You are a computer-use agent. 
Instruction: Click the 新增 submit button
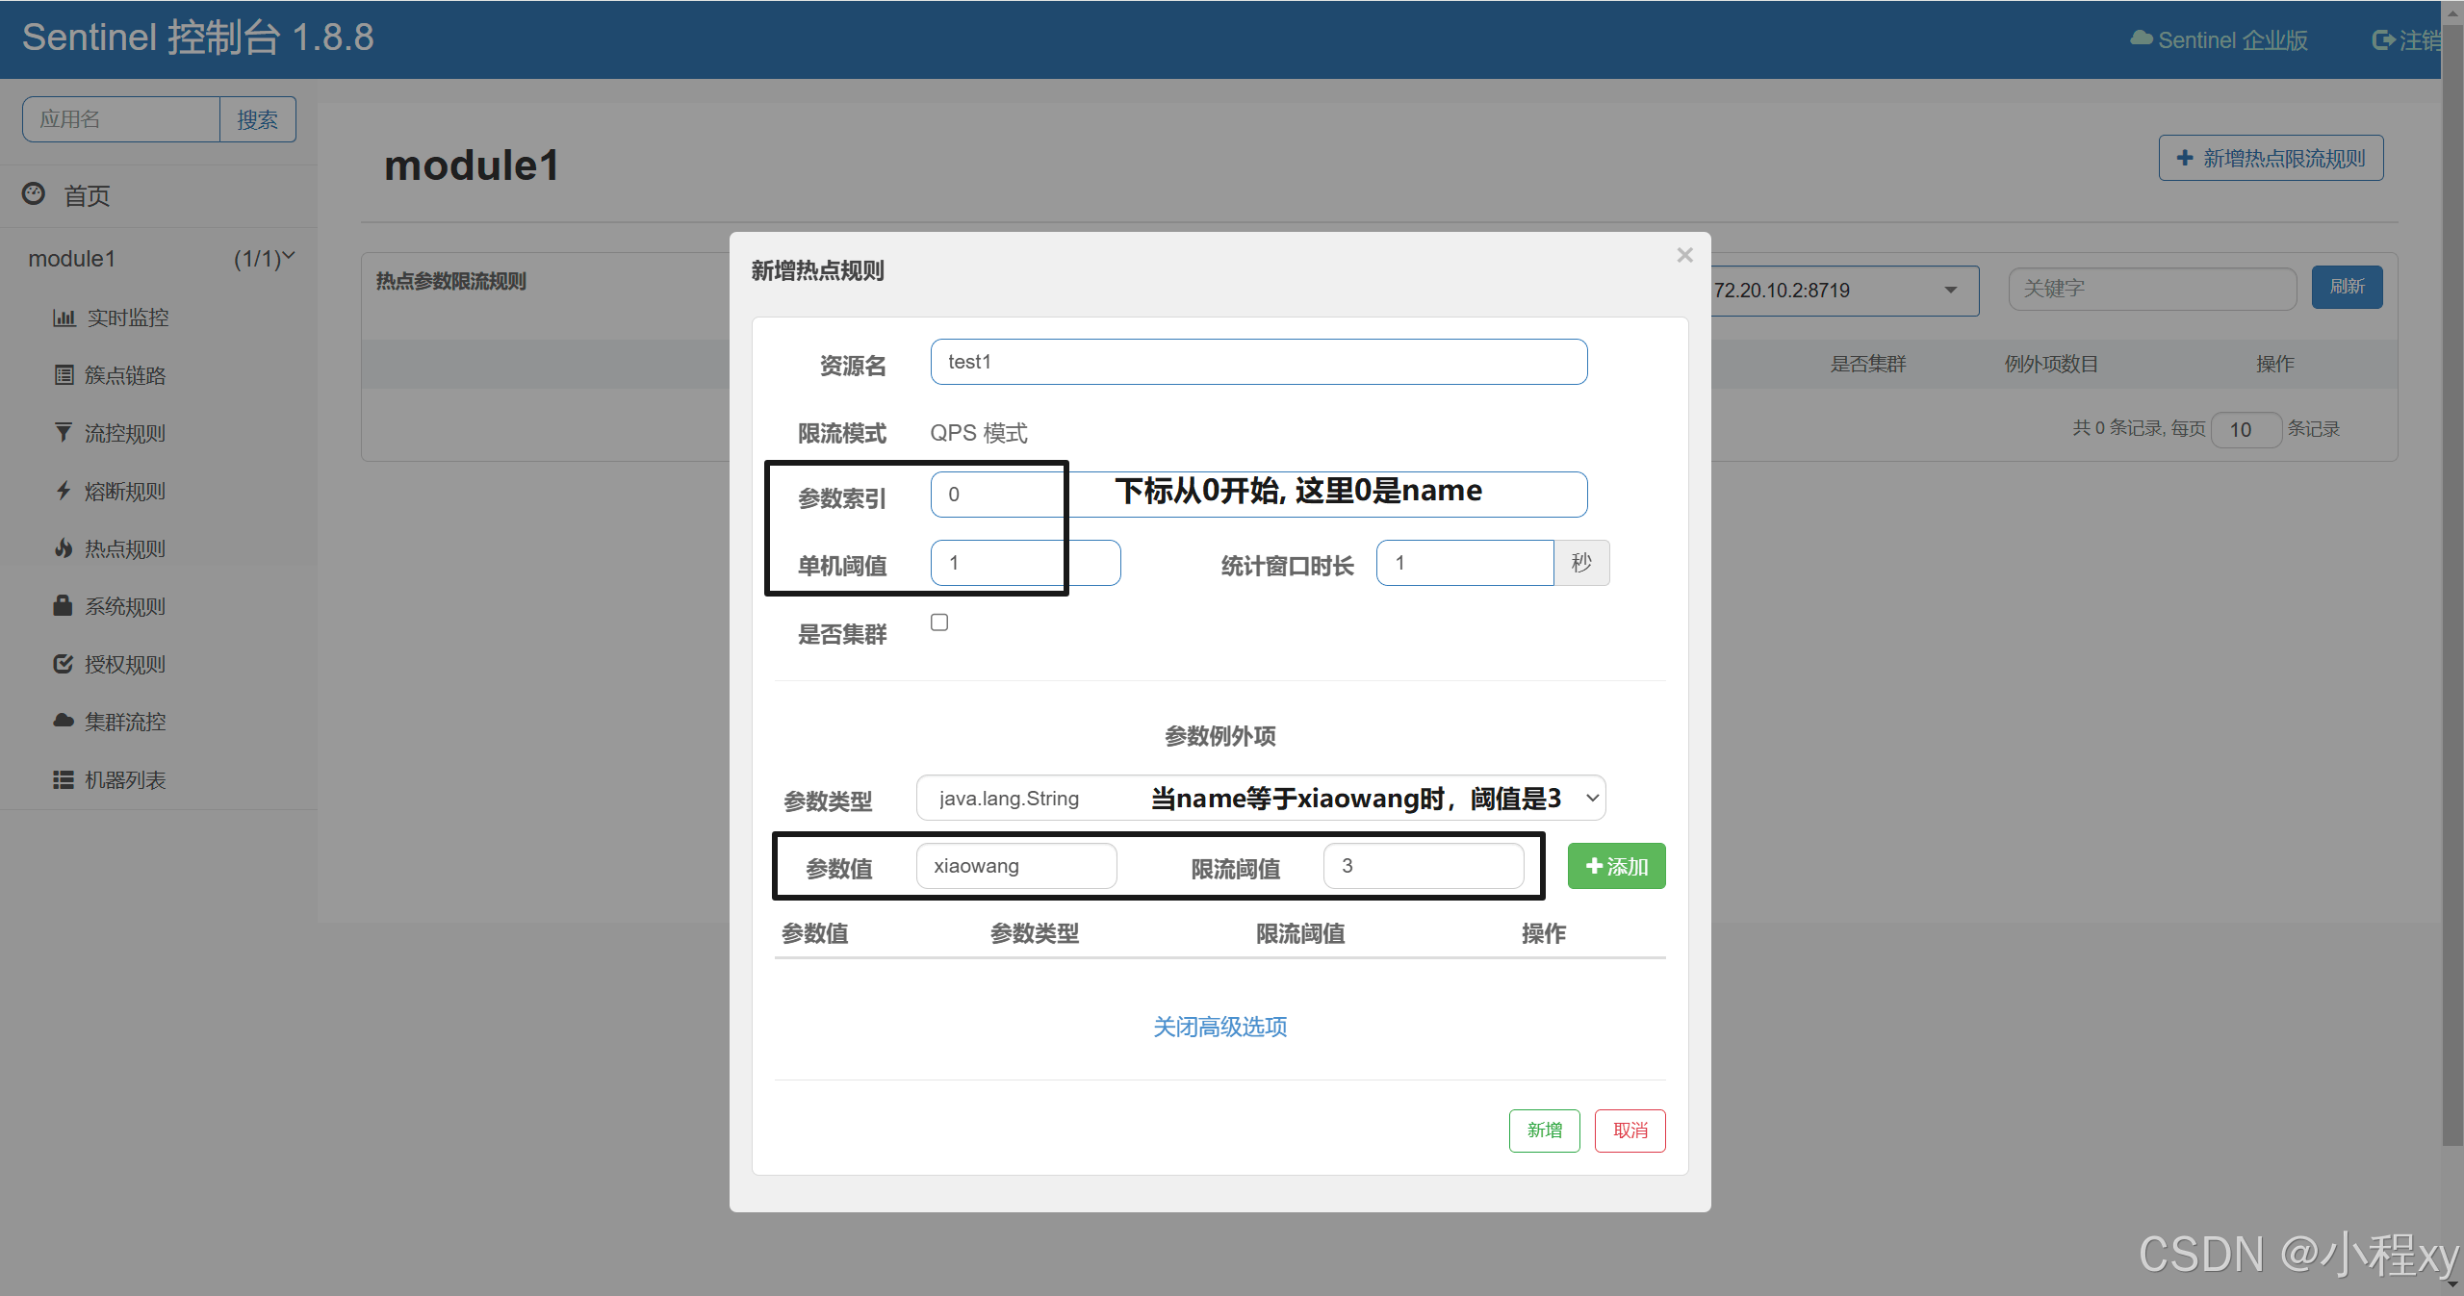click(x=1544, y=1131)
